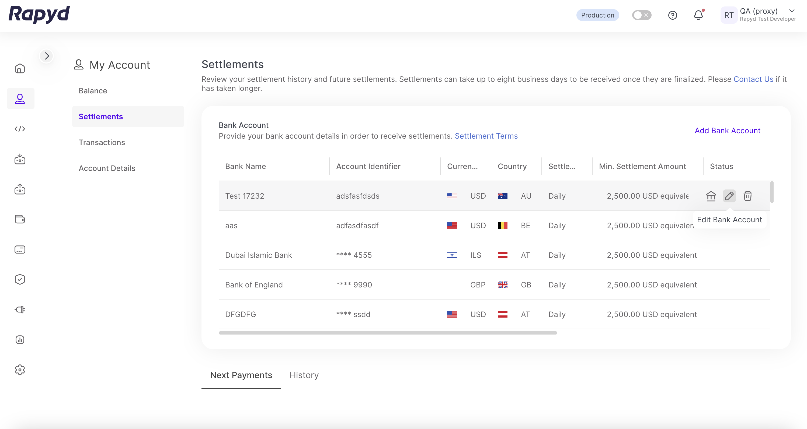
Task: Click account identifier 'adsfasfdsds'
Action: (358, 196)
